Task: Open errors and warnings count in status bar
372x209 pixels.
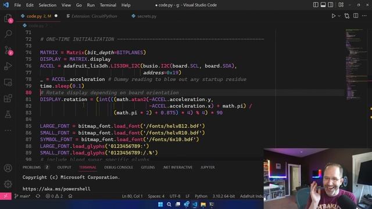Action: tap(54, 196)
